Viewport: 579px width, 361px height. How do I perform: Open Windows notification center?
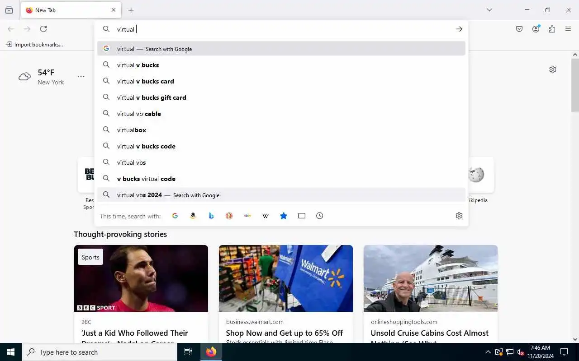[564, 352]
